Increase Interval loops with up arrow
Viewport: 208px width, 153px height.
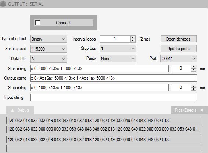pos(133,38)
